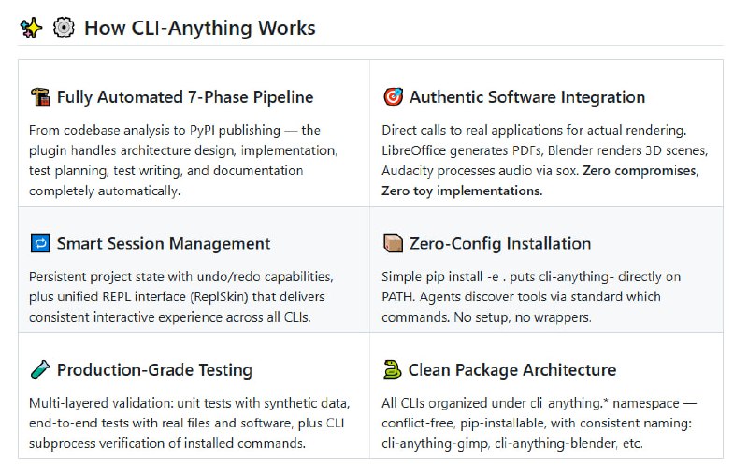
Task: Select the "How CLI-Anything Works" heading text
Action: [x=199, y=27]
